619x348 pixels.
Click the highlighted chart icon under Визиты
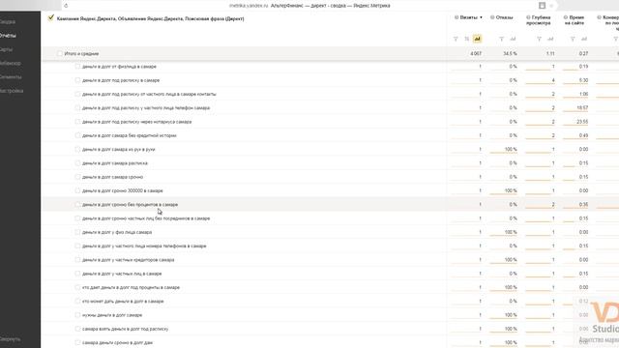tap(477, 39)
